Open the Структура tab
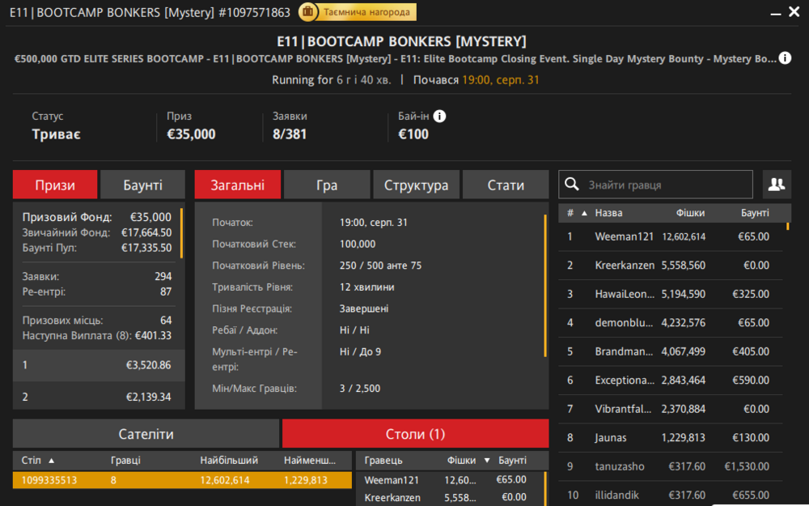The image size is (809, 506). pos(416,185)
